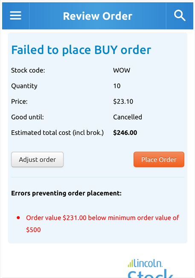
Task: Click the red error bullet point
Action: click(x=18, y=218)
